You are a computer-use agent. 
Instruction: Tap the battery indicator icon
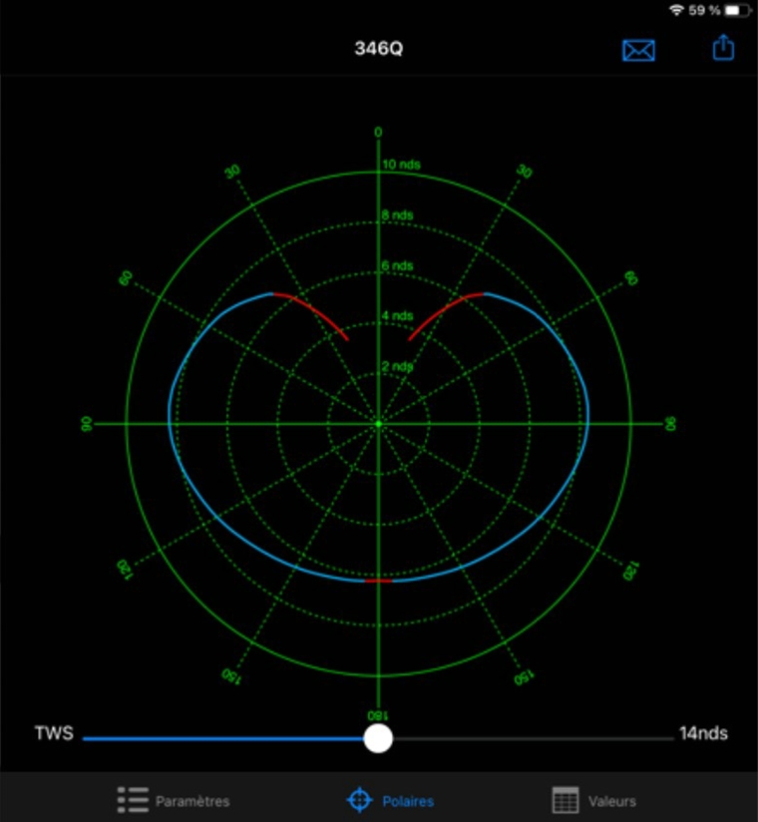[x=737, y=10]
